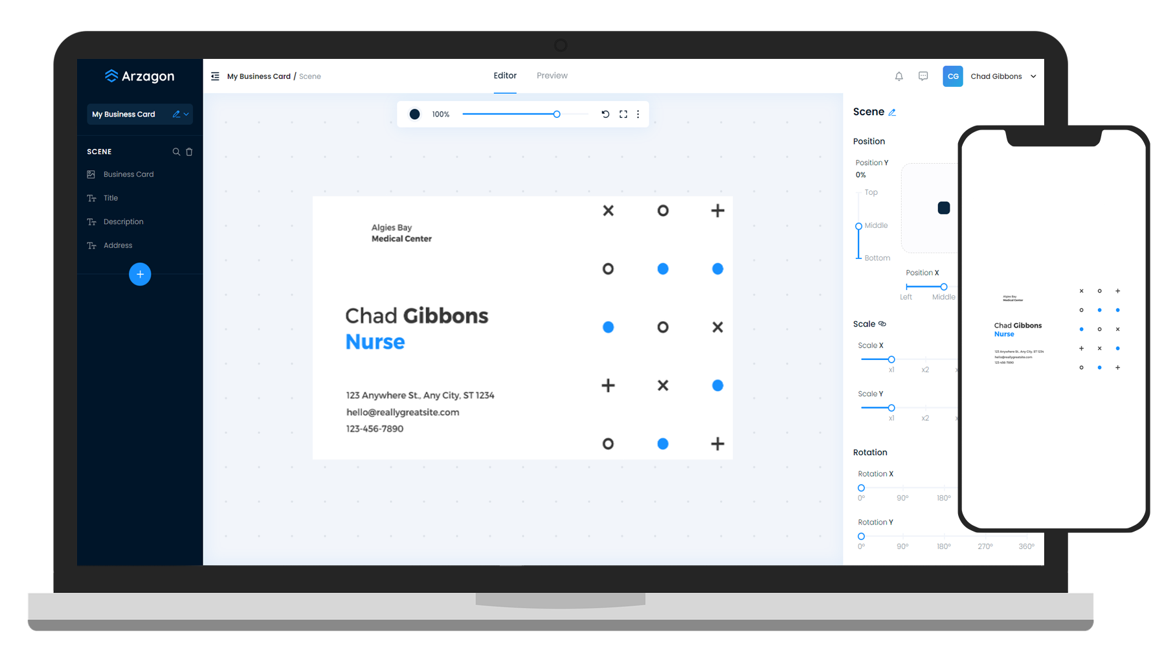Select the Business Card item in the scene list

(128, 174)
